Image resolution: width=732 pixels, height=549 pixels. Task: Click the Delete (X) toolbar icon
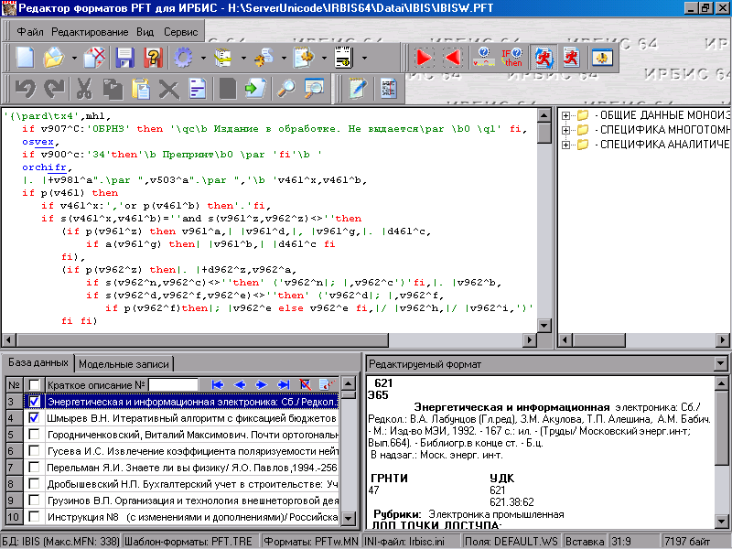coord(168,89)
